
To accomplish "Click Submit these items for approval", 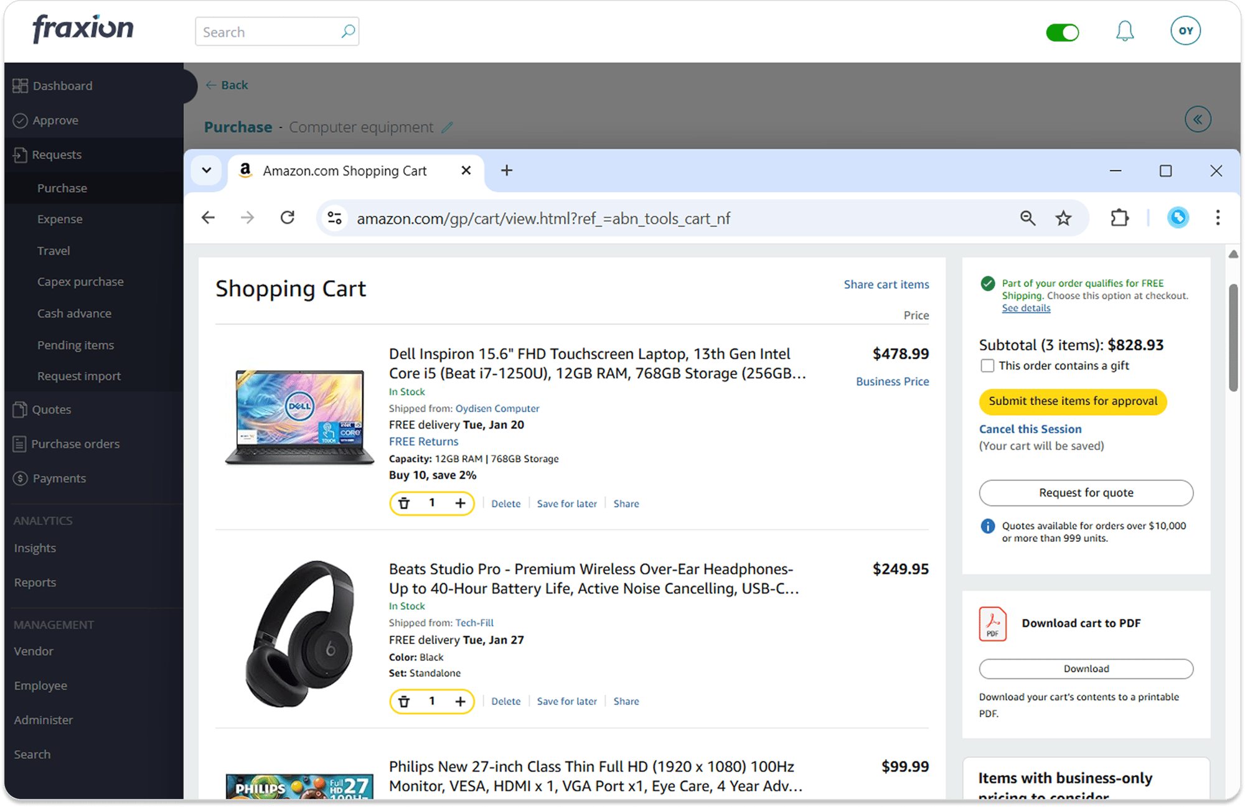I will point(1073,401).
